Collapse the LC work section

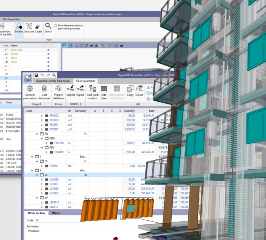point(37,175)
